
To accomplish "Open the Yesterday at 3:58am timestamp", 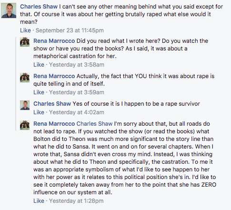I will (77, 65).
